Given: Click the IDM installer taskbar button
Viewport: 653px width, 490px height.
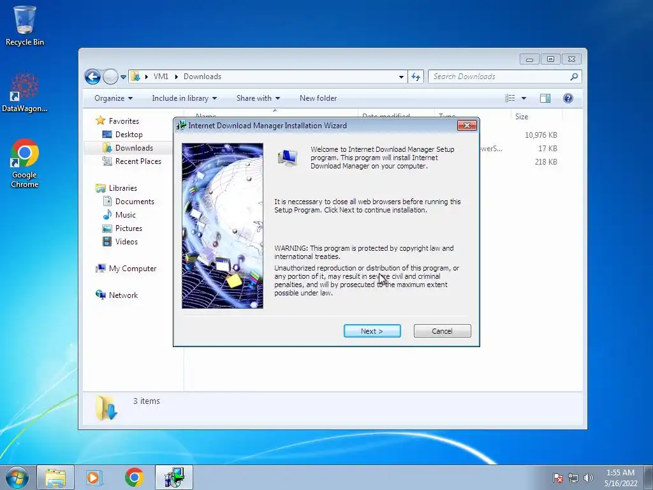Looking at the screenshot, I should pos(174,477).
